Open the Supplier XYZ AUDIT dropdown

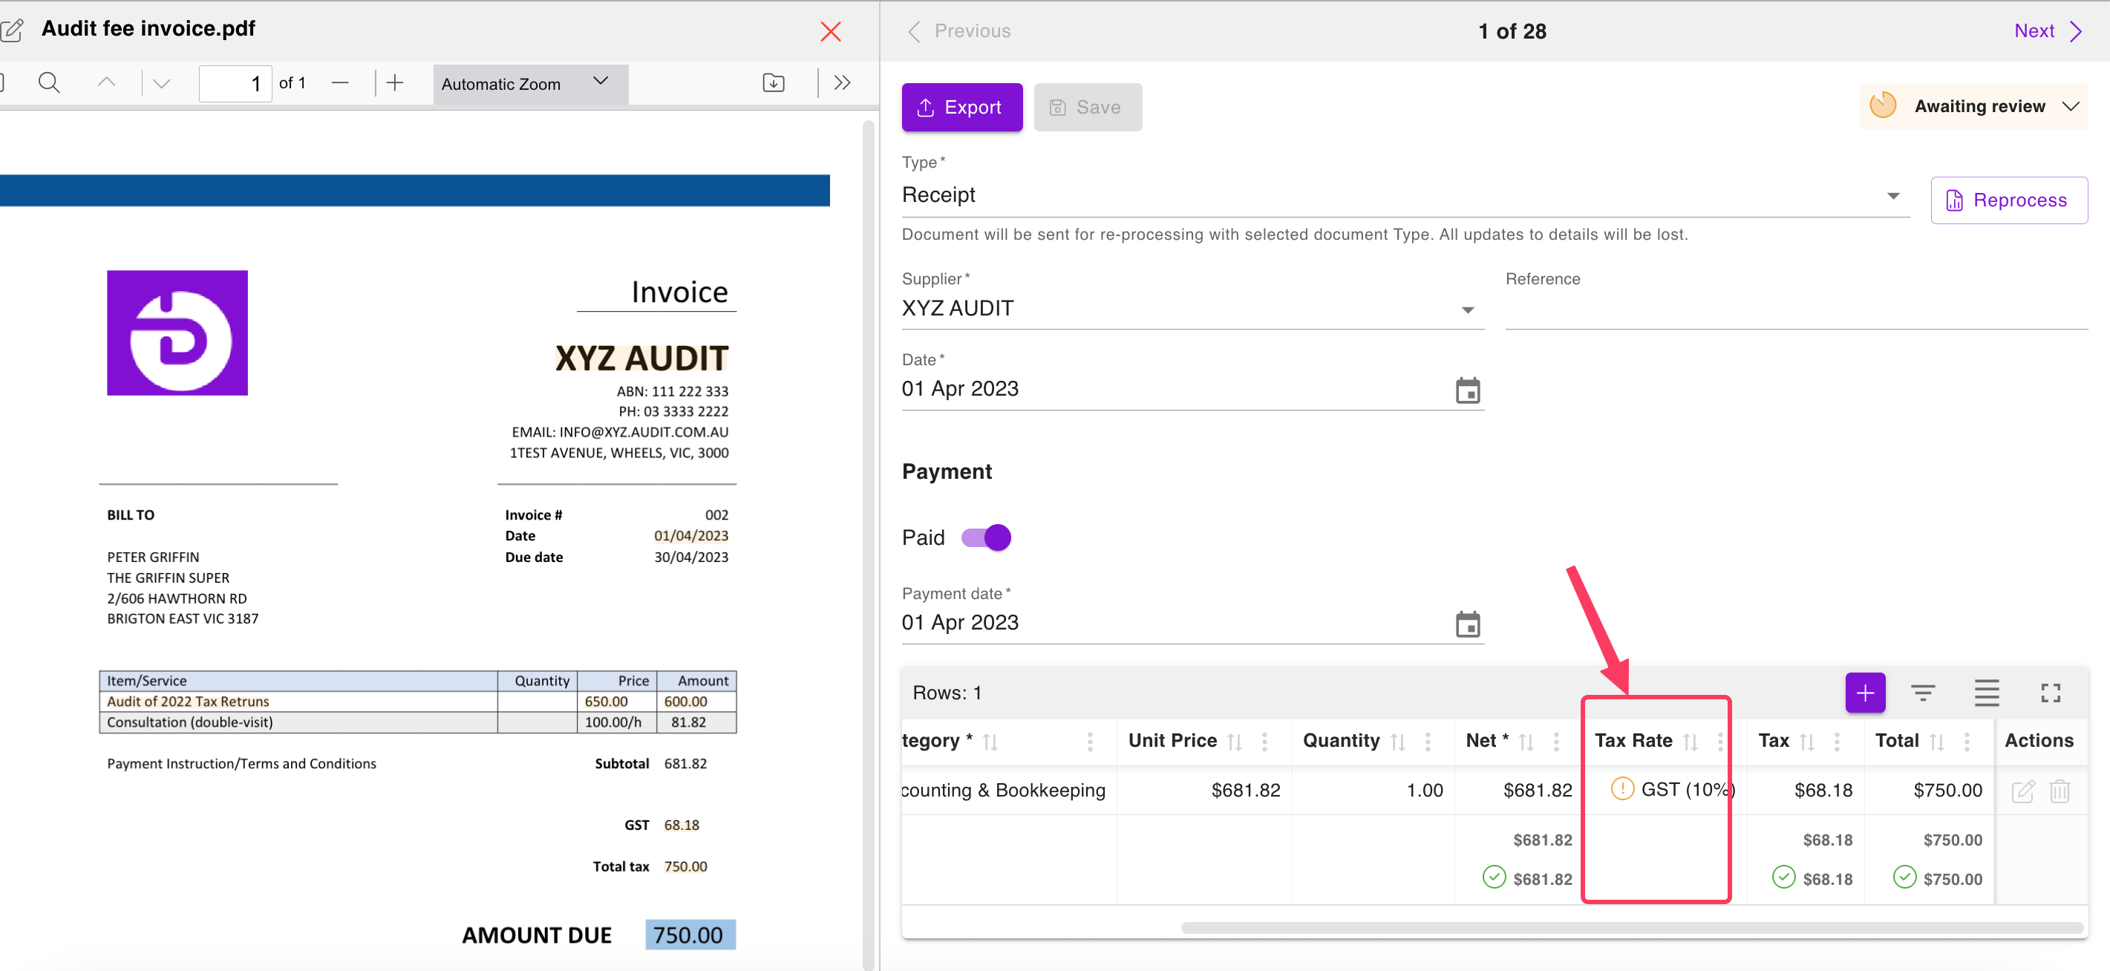[1192, 309]
